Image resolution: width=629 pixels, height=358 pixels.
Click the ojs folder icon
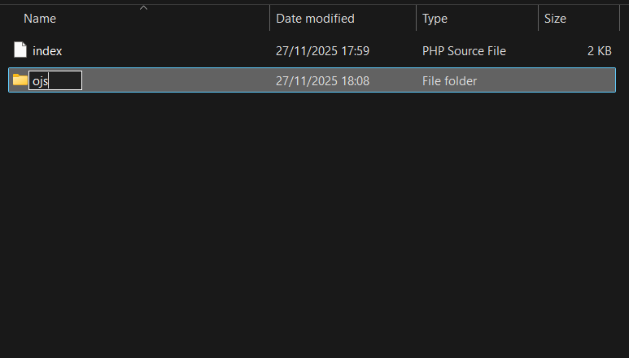coord(20,80)
